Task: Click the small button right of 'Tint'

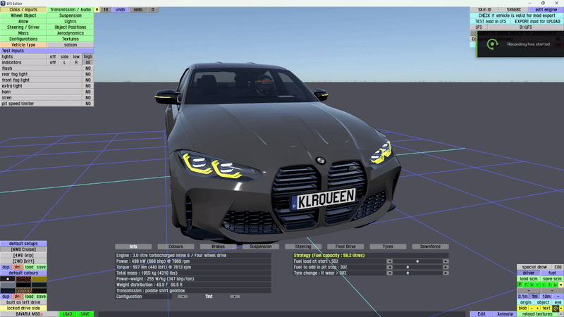Action: (x=235, y=297)
